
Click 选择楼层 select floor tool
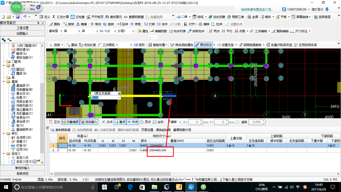click(x=323, y=17)
